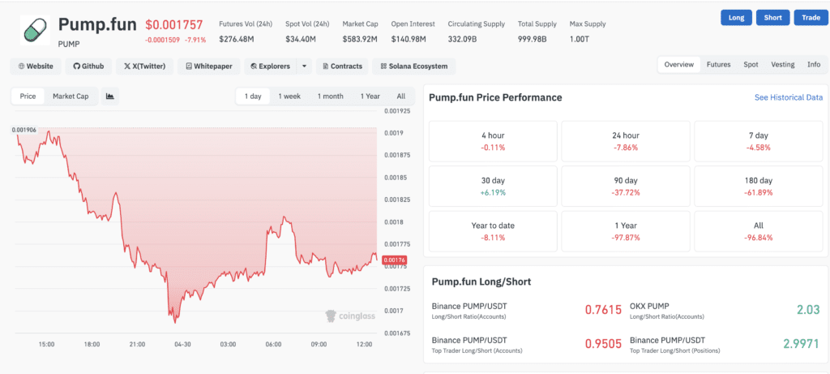
Task: Click the Pump.fun pill logo icon
Action: pos(34,30)
